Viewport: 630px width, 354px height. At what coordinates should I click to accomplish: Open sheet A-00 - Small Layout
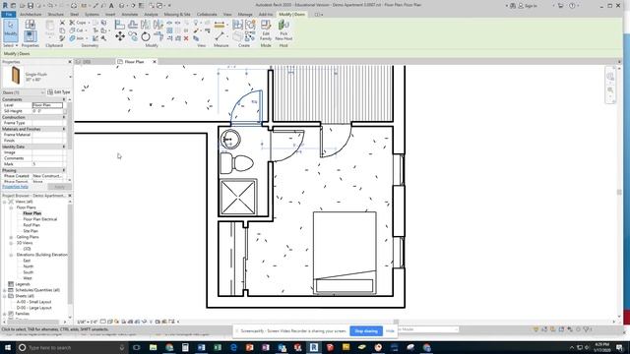pyautogui.click(x=33, y=302)
